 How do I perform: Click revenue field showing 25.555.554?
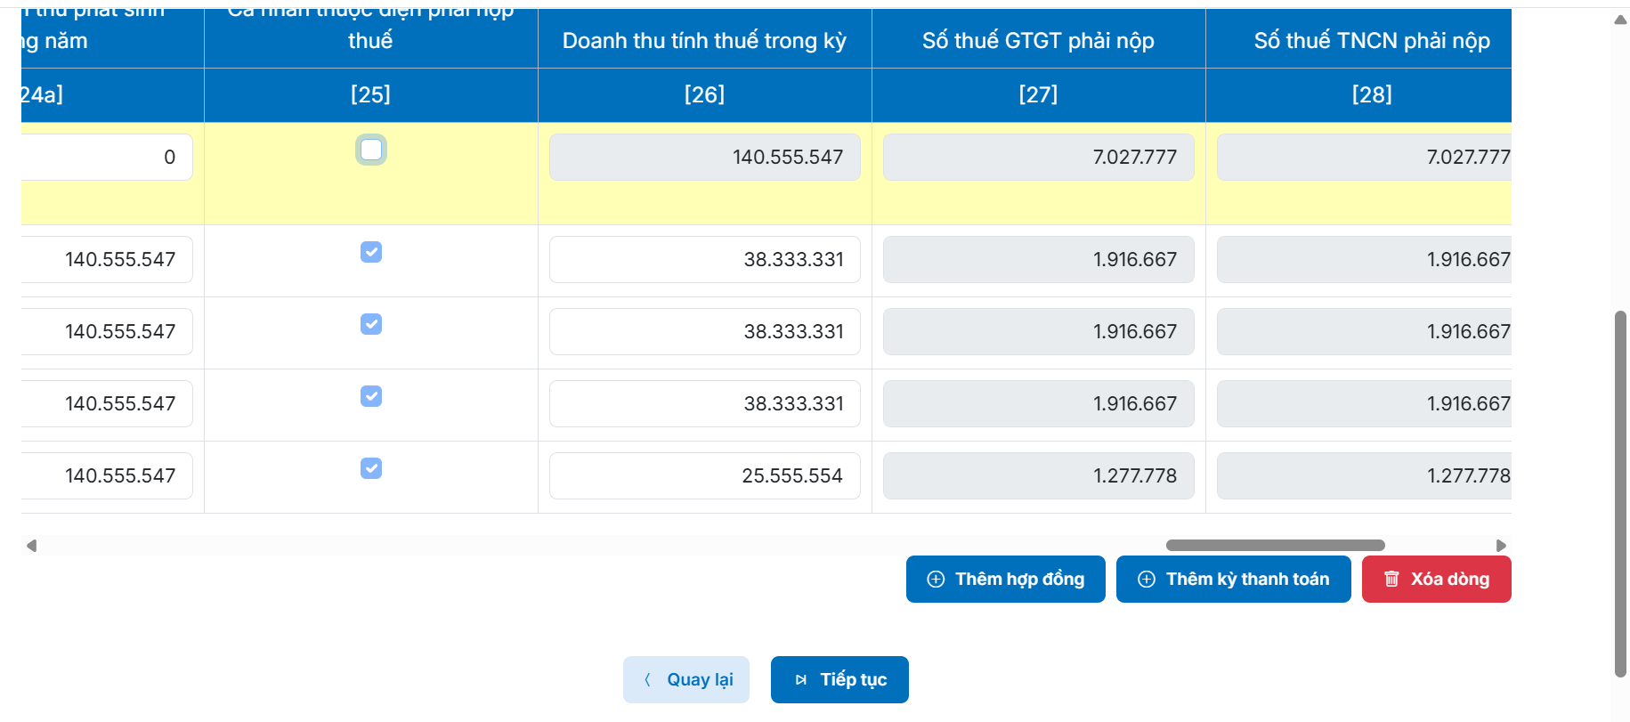[704, 476]
